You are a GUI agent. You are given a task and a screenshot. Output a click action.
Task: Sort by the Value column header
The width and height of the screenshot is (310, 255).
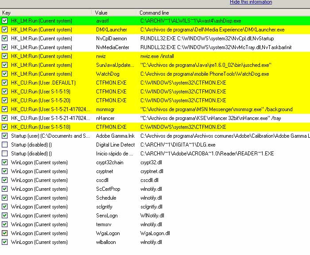(x=114, y=13)
